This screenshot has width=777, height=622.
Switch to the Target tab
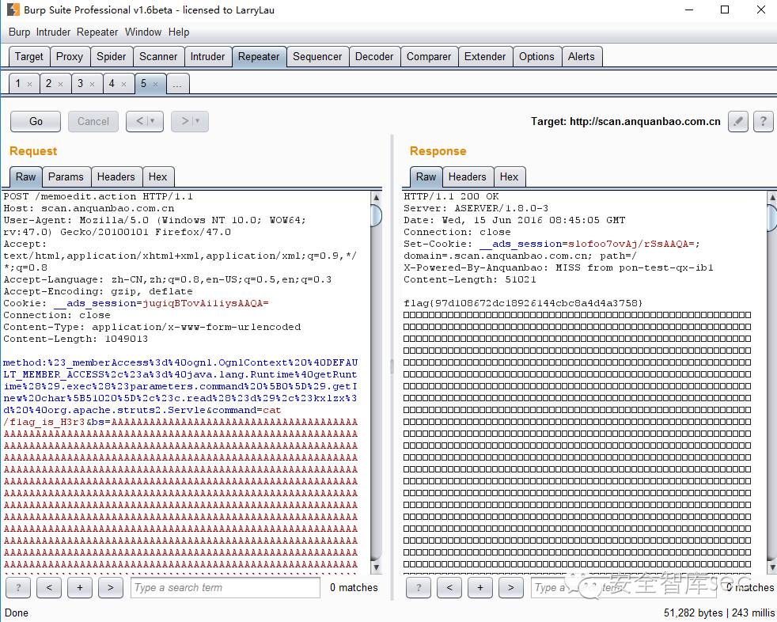29,56
